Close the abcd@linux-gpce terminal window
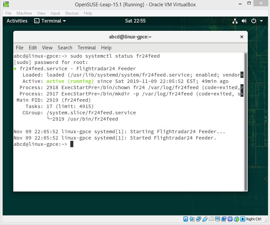This screenshot has height=225, width=270. 242,37
